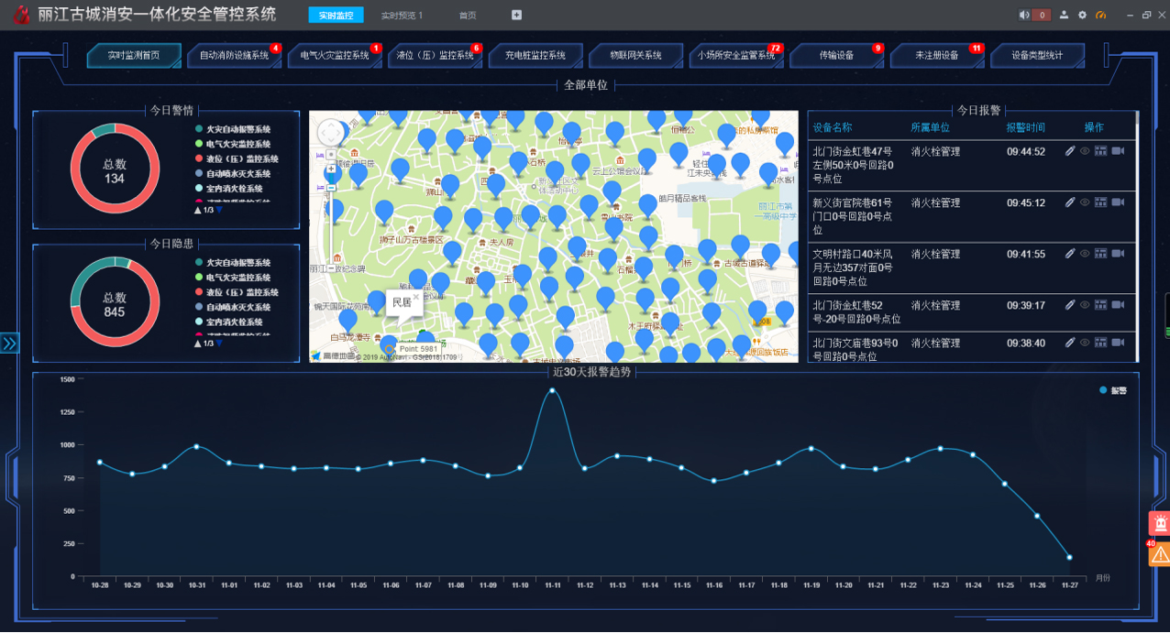
Task: Open 物联网关系统 navigation tab
Action: (x=636, y=56)
